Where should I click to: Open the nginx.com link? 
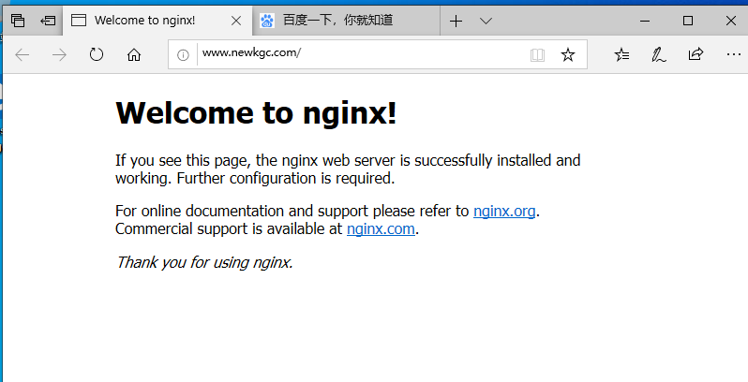[381, 228]
